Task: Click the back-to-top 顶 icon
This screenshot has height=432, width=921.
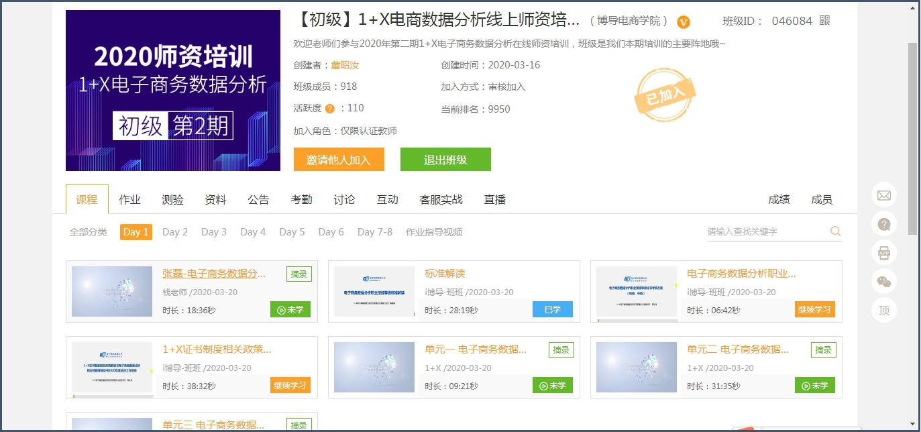Action: tap(883, 311)
